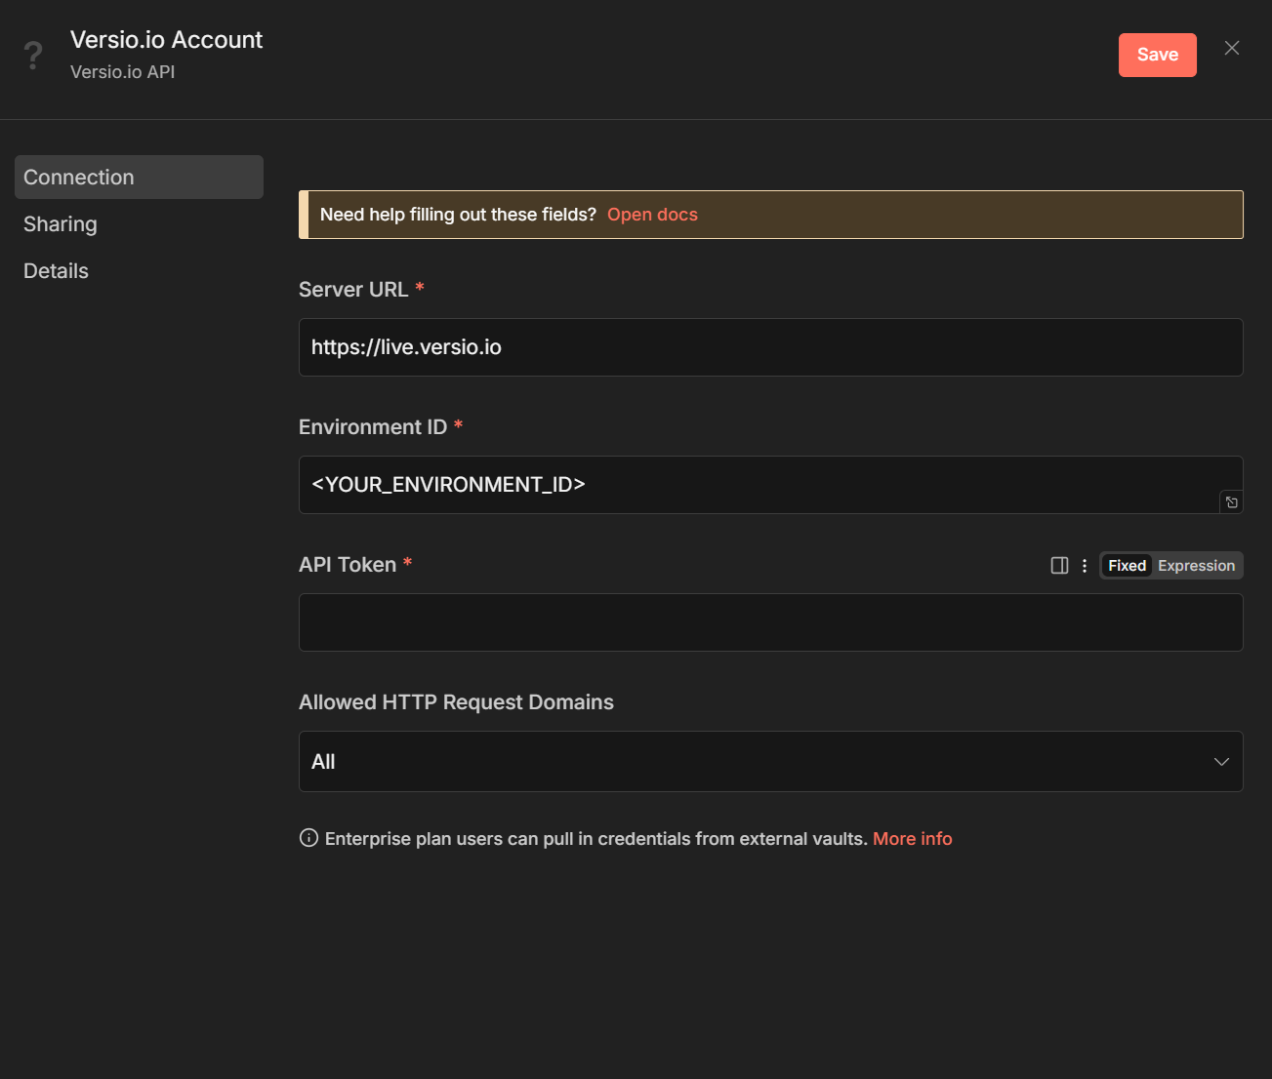Screen dimensions: 1272x1079
Task: Open the three-dot options menu for API Token
Action: [1084, 565]
